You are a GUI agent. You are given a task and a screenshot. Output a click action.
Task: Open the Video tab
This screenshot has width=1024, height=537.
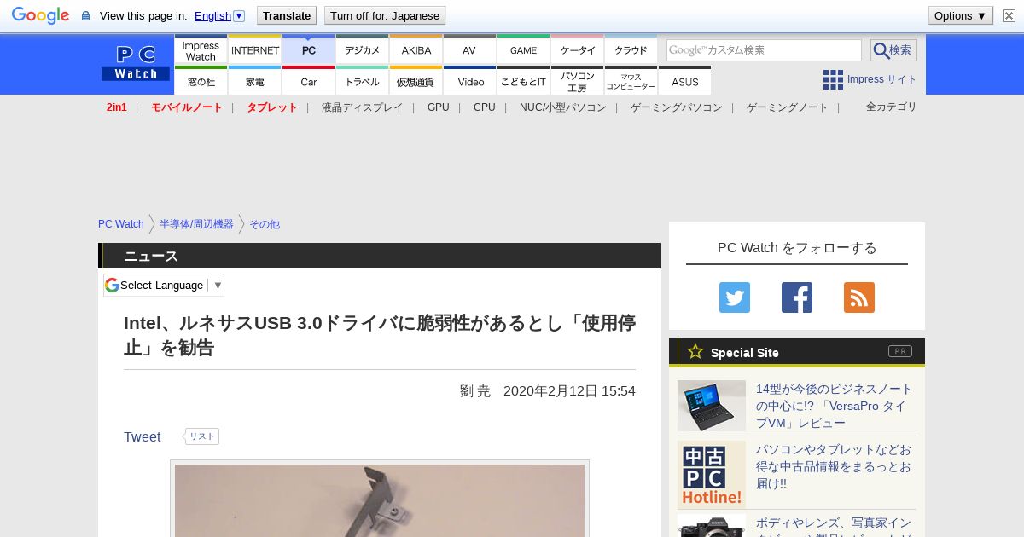(x=469, y=81)
